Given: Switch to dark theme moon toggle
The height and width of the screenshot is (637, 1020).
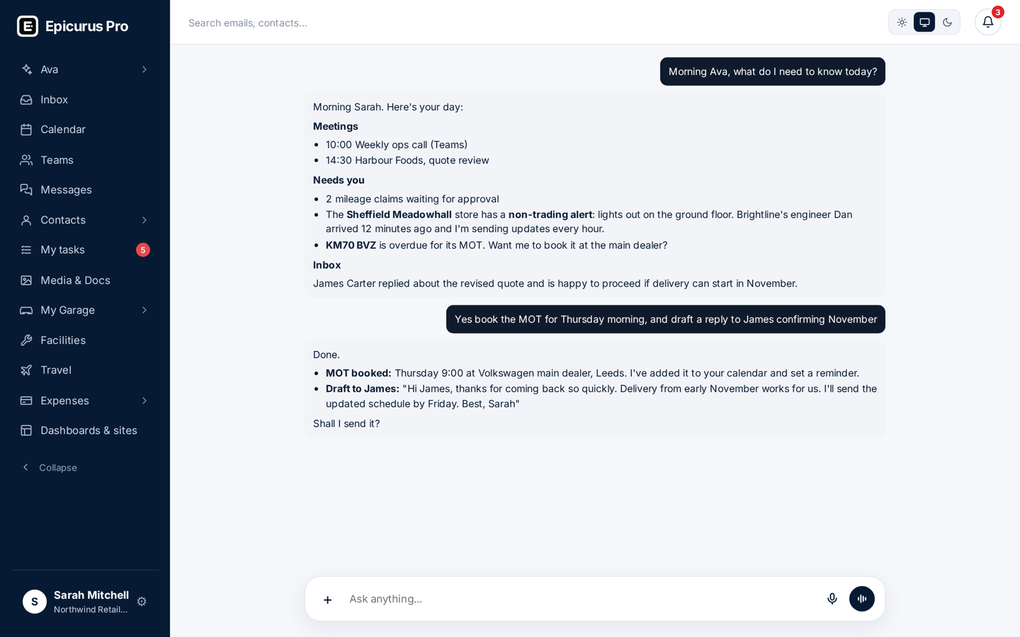Looking at the screenshot, I should coord(947,22).
